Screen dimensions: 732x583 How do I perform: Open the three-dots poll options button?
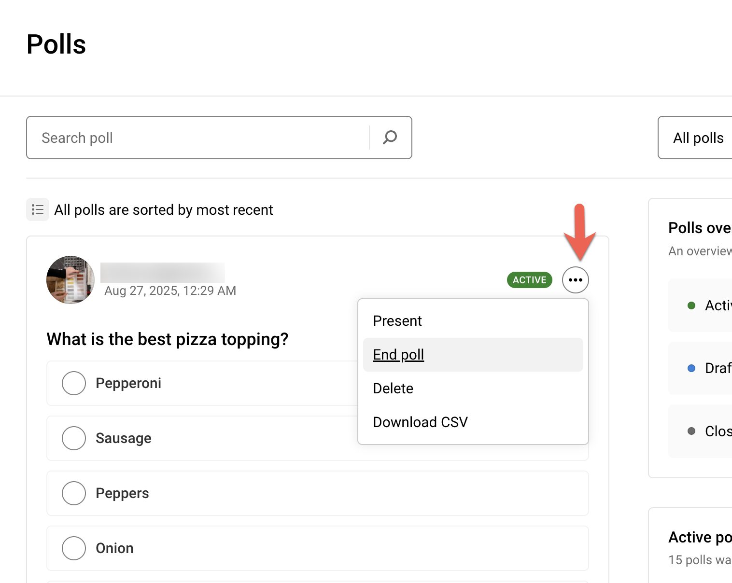(575, 280)
